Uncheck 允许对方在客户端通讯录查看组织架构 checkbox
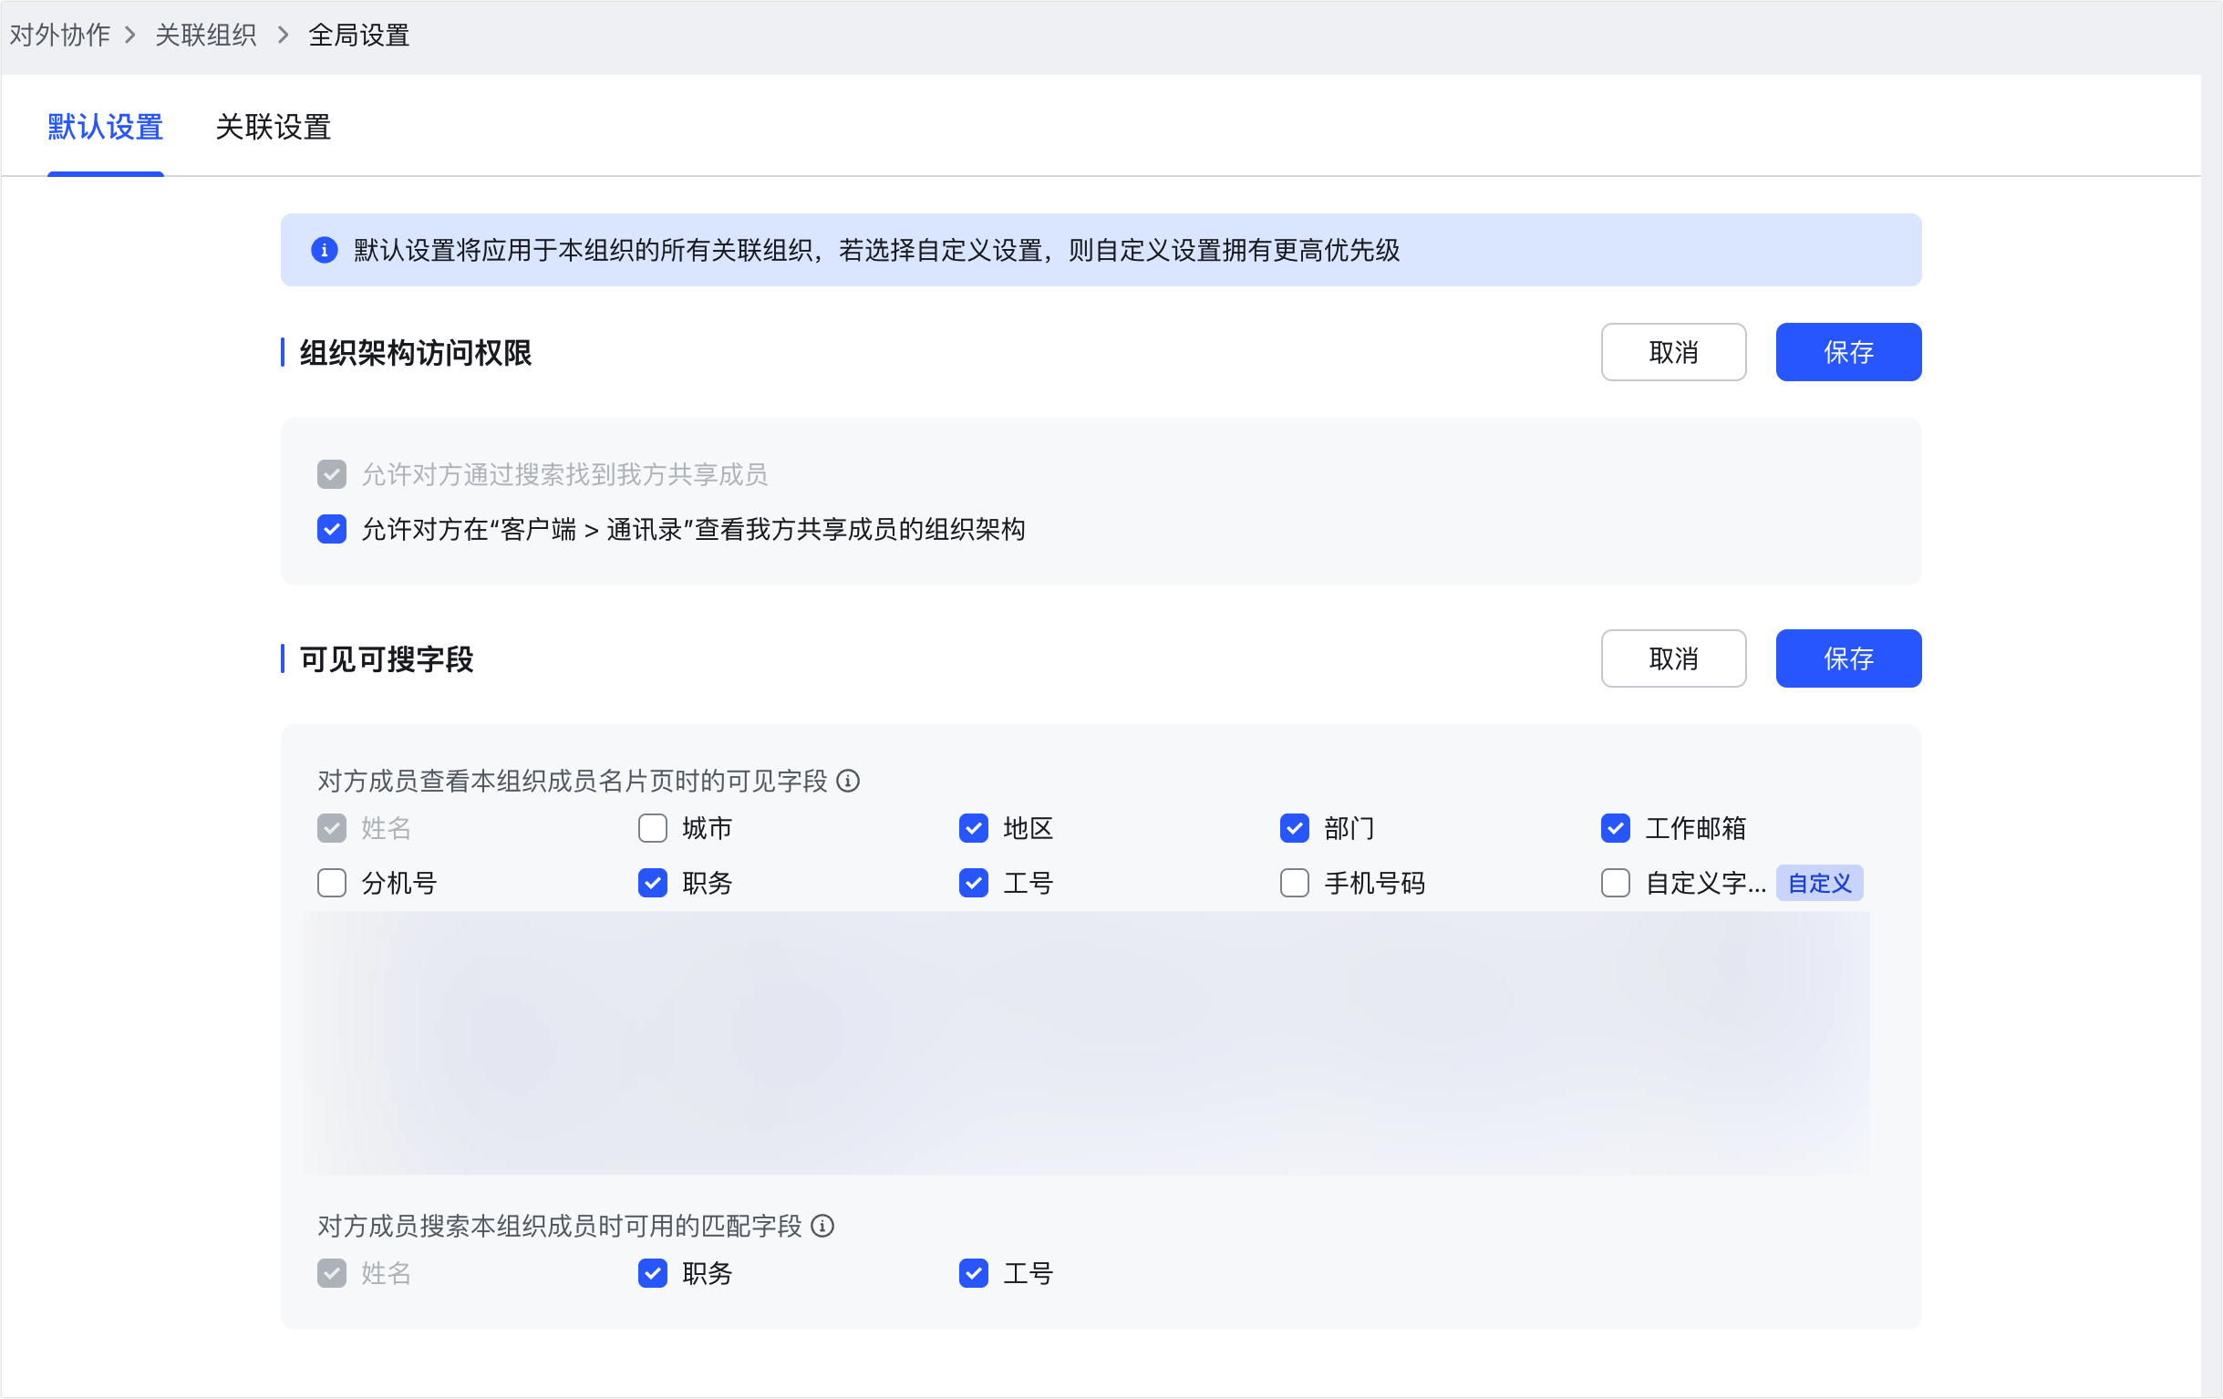 (x=331, y=529)
